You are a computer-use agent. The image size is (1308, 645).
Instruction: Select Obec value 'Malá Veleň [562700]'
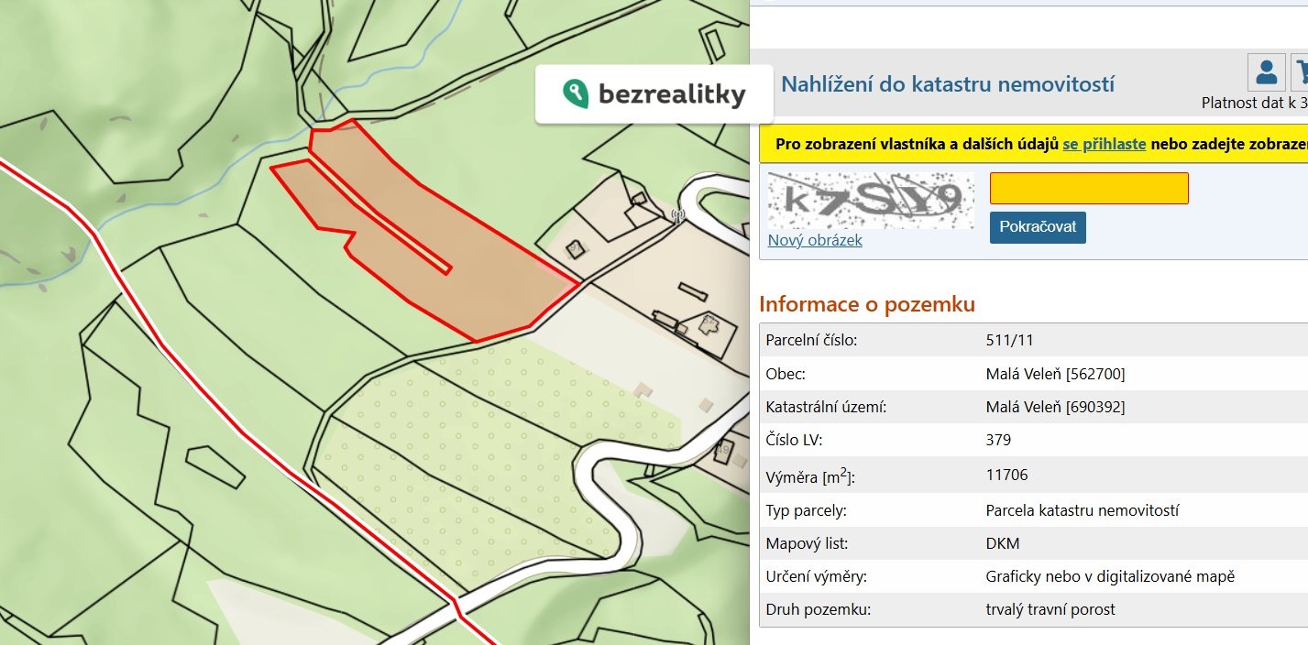click(1055, 374)
